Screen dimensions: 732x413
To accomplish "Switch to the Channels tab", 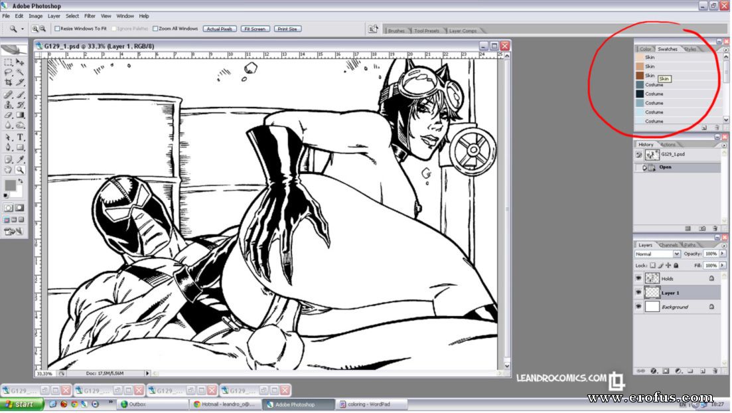I will click(668, 245).
